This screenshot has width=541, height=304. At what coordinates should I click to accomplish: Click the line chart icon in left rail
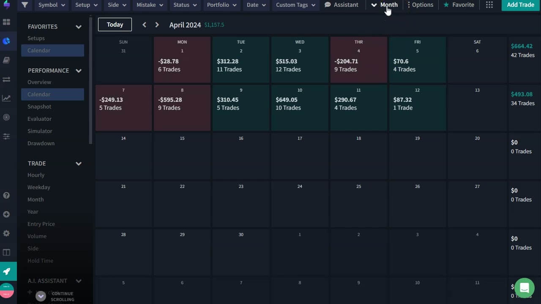pos(6,98)
